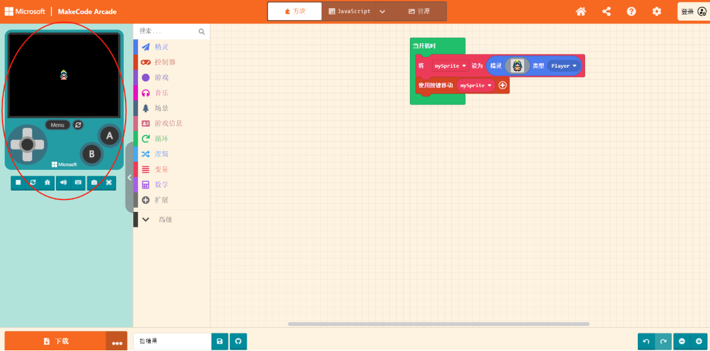Expand the 高级 (Advanced) toolbox section
The image size is (710, 351).
[x=164, y=220]
